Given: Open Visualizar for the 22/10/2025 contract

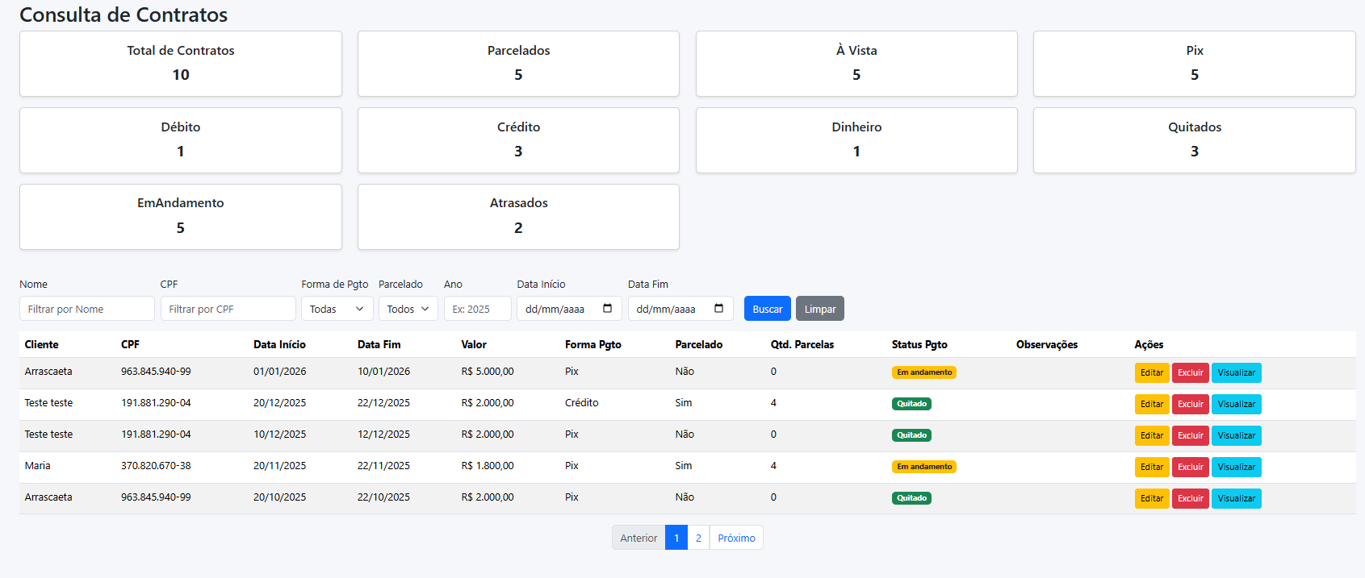Looking at the screenshot, I should [1236, 498].
